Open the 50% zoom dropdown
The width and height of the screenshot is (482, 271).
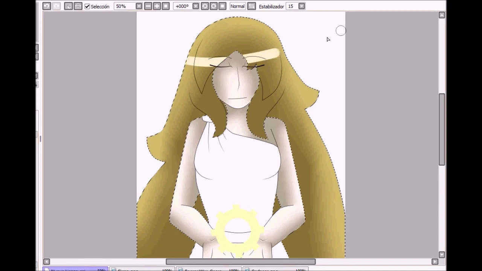point(139,6)
